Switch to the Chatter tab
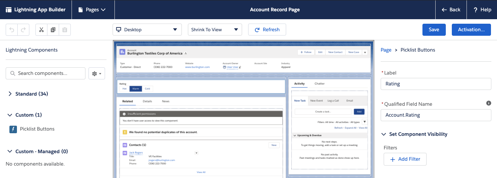497x178 pixels. click(319, 84)
